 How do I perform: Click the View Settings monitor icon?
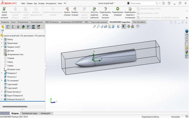138,26
